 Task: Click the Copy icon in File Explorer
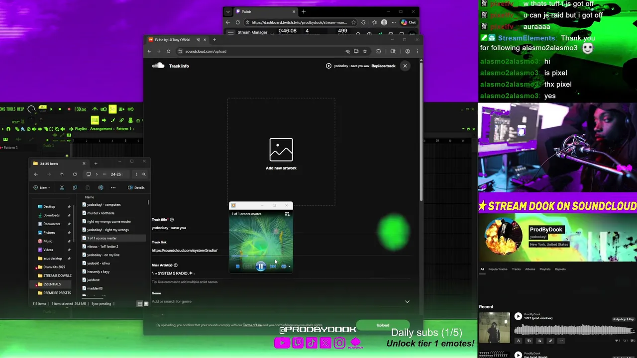tap(75, 187)
